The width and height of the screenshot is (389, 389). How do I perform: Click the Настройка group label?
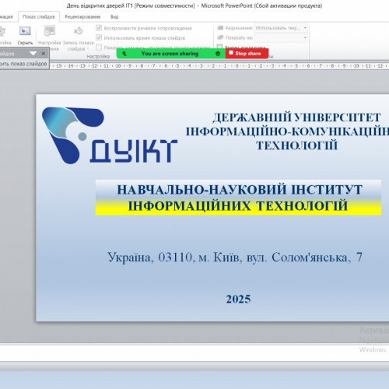click(x=98, y=56)
